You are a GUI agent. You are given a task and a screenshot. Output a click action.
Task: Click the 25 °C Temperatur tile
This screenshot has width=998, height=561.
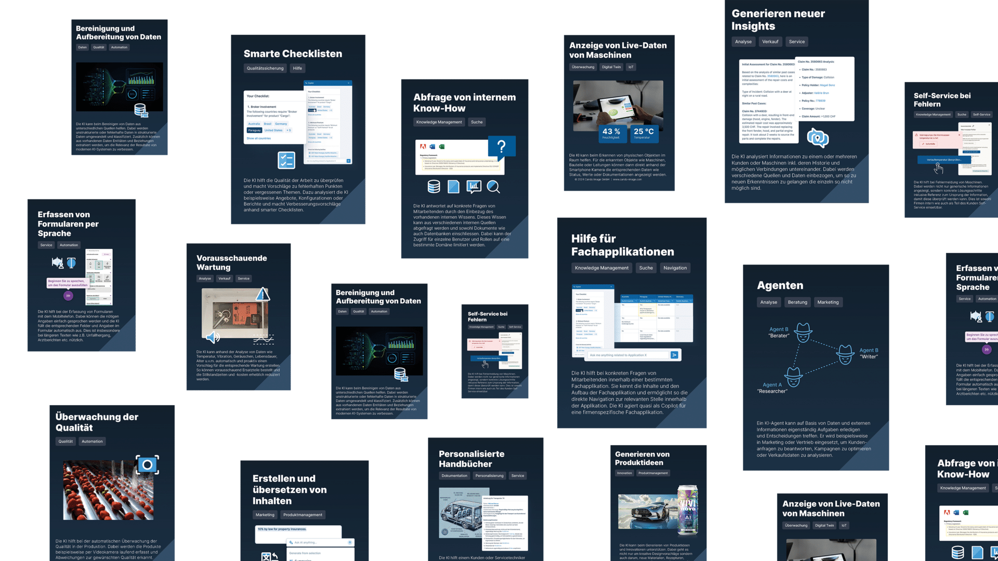[x=644, y=133]
